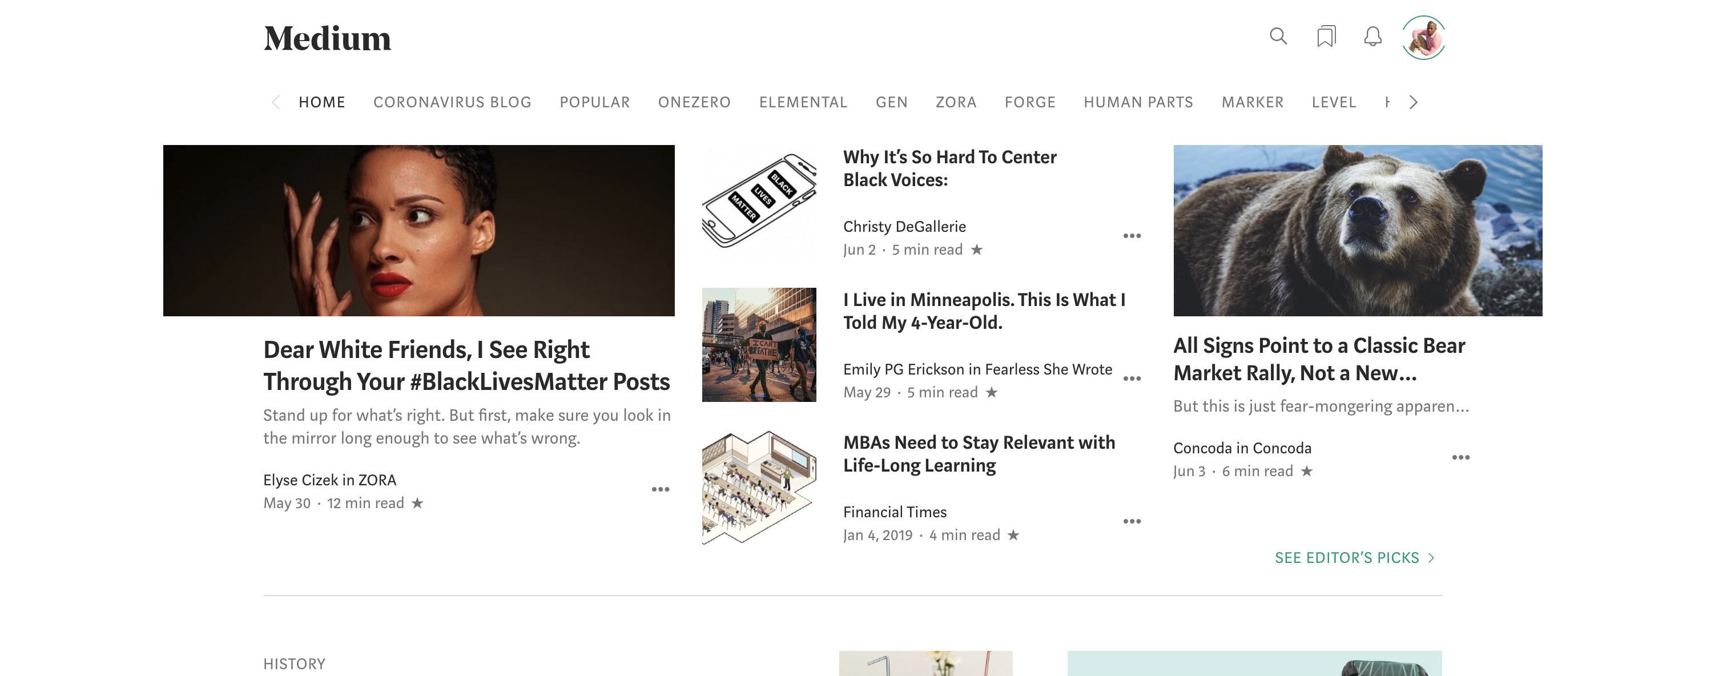The height and width of the screenshot is (676, 1731).
Task: Open I Live in Minneapolis article title
Action: pos(984,311)
